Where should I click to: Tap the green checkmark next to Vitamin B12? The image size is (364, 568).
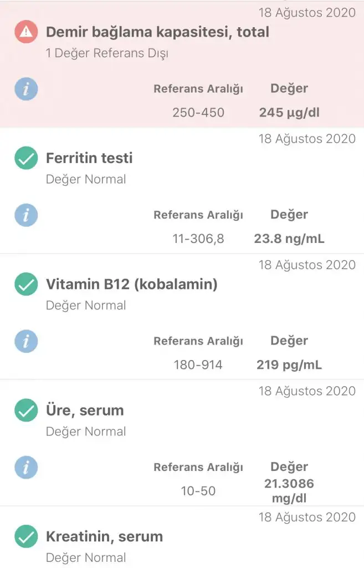click(25, 285)
